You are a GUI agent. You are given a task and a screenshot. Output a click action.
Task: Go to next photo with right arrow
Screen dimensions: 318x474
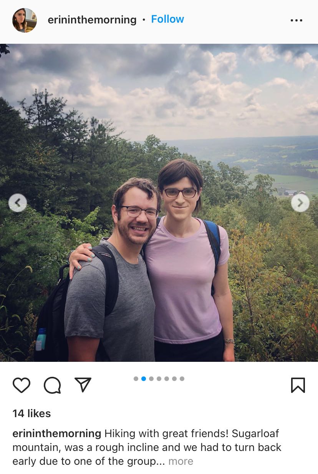(x=300, y=202)
